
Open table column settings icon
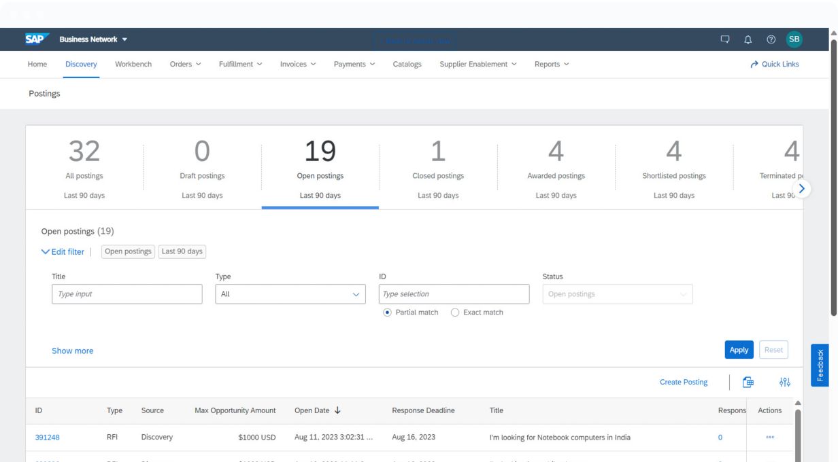[x=784, y=383]
